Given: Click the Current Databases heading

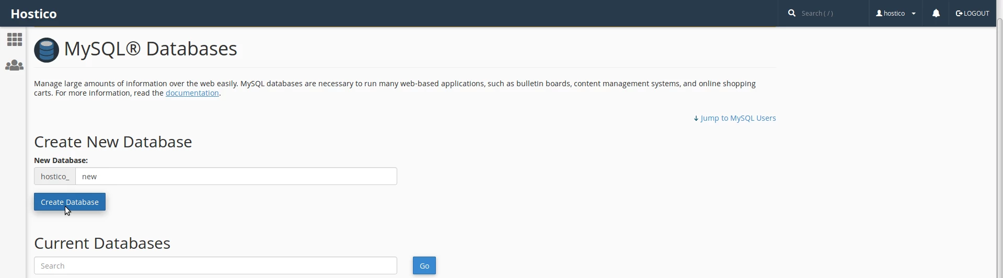Looking at the screenshot, I should 102,243.
